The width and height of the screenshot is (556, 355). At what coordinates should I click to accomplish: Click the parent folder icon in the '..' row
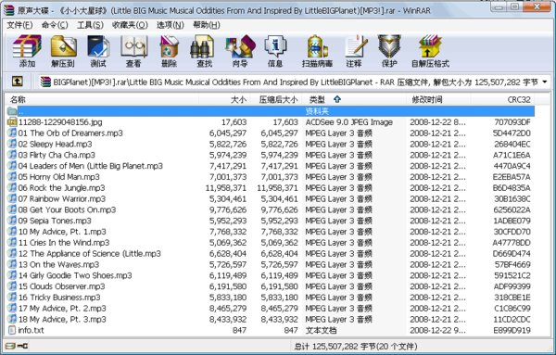[12, 111]
